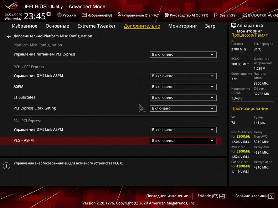Select the PEG - ASPM row label

[24, 140]
